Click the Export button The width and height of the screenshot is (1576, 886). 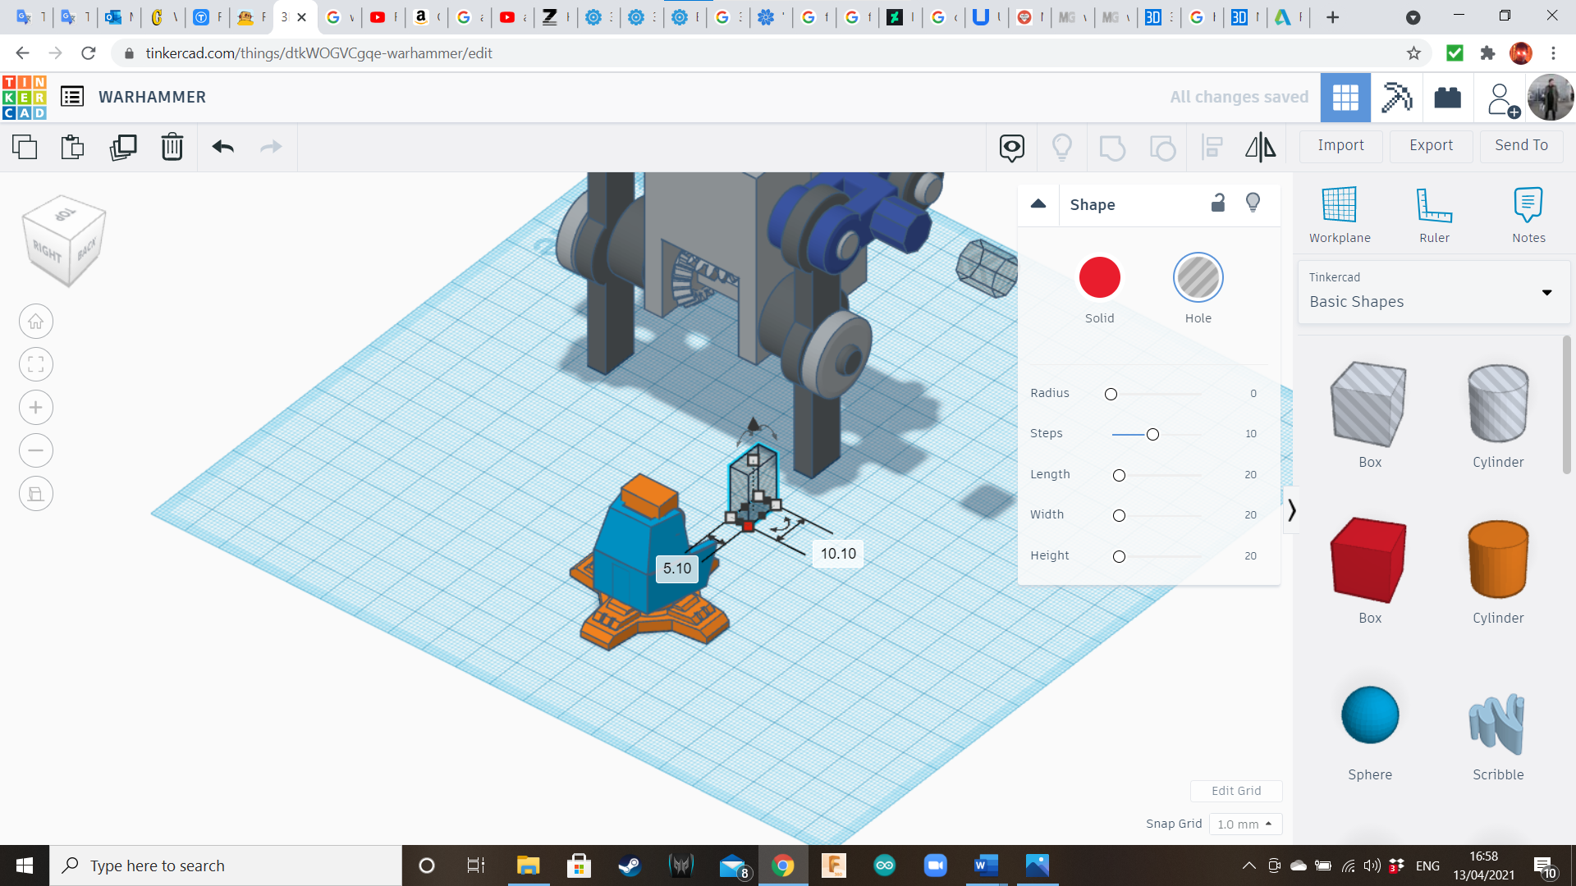[1431, 146]
